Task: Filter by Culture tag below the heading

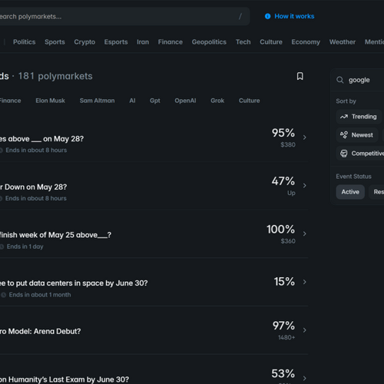Action: click(x=250, y=101)
